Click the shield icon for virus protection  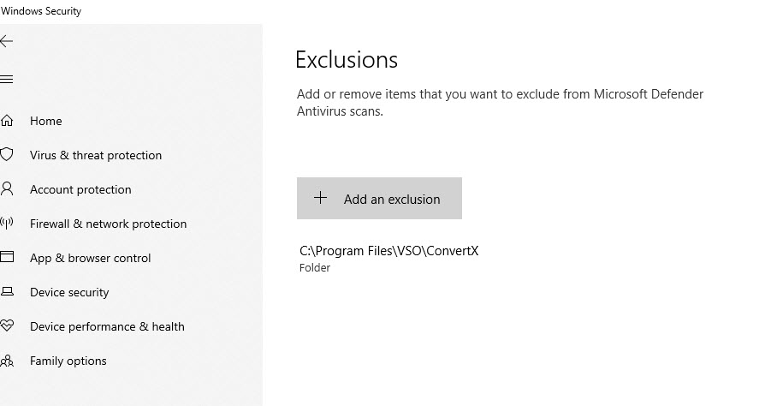[x=6, y=154]
